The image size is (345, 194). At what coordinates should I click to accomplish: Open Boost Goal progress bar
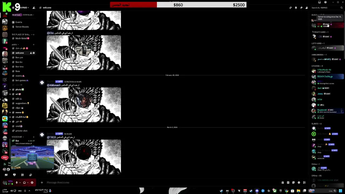click(x=23, y=15)
